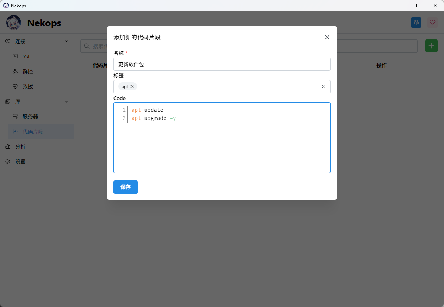Click the blue layers icon in header
This screenshot has width=444, height=307.
tap(416, 23)
